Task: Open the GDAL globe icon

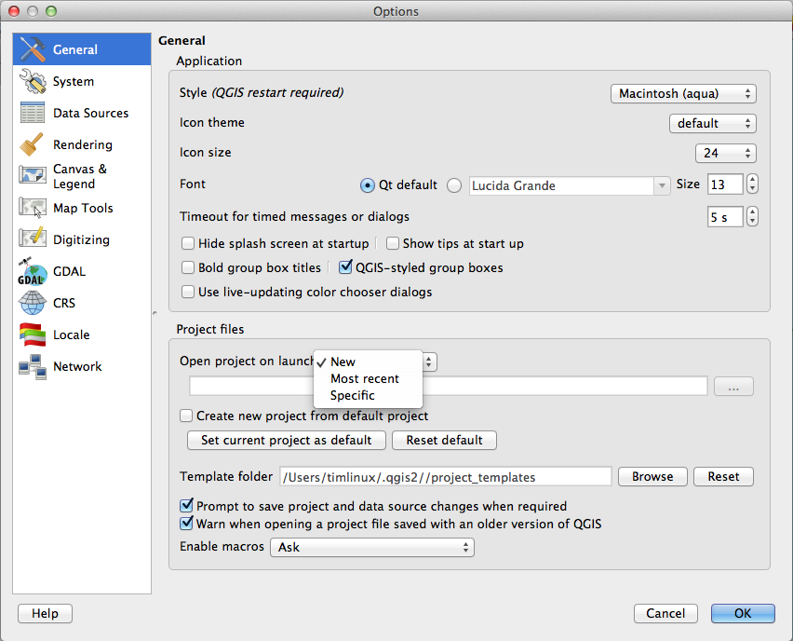Action: (33, 272)
